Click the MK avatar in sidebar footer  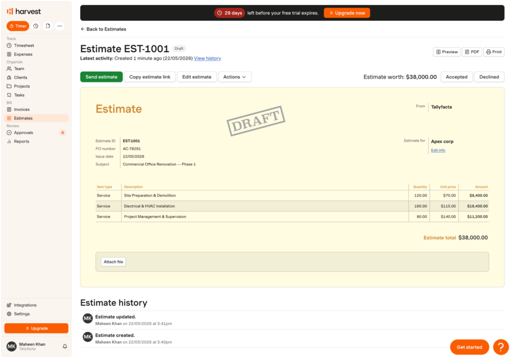tap(11, 346)
